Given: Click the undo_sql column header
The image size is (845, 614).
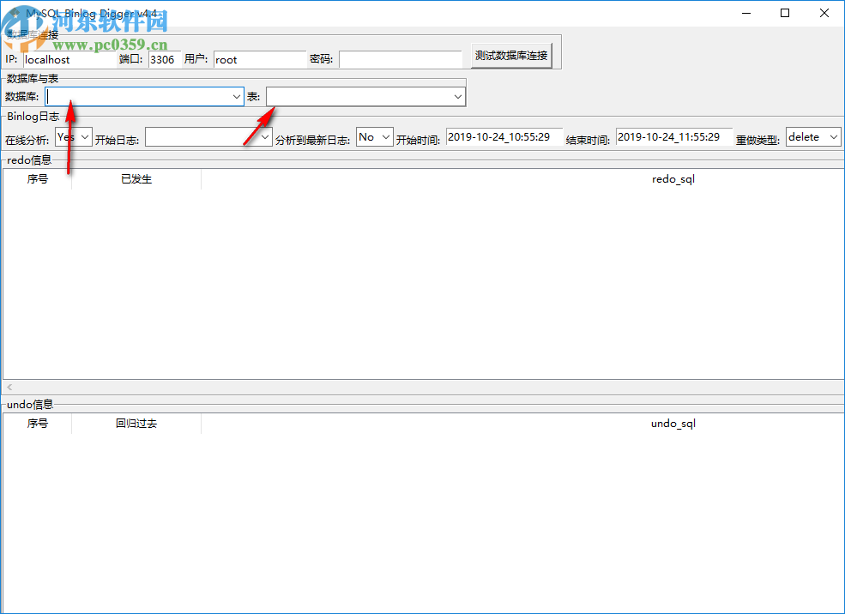Looking at the screenshot, I should 673,423.
